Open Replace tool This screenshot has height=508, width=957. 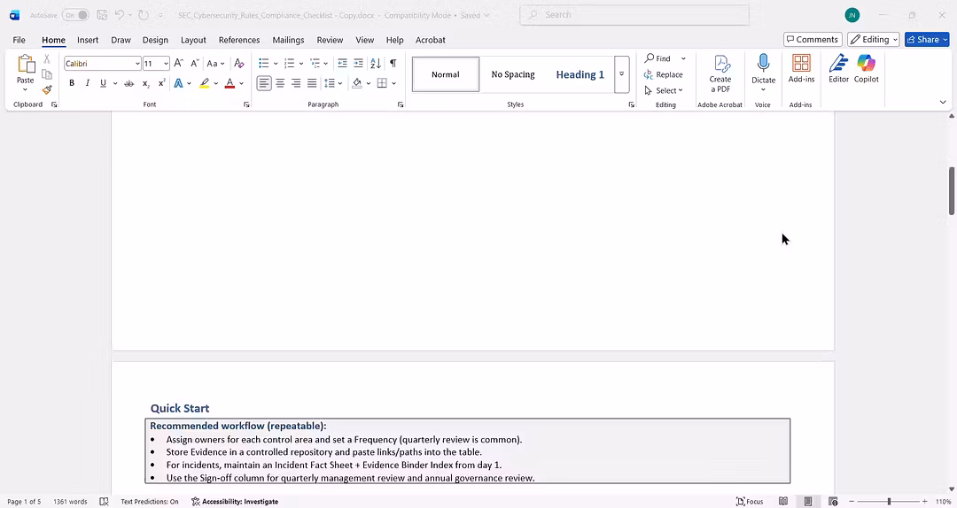tap(664, 74)
